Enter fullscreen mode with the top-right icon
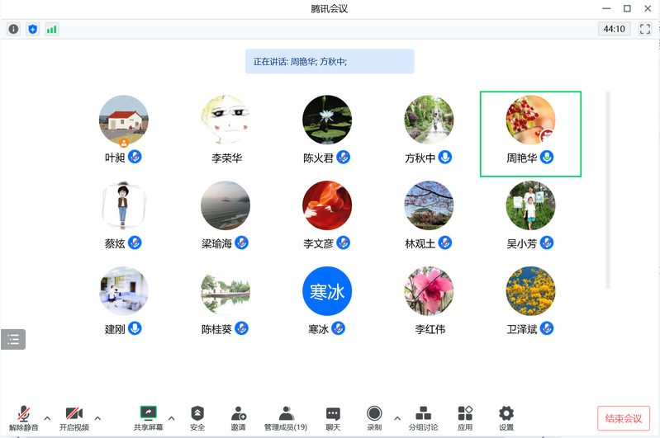 point(644,29)
